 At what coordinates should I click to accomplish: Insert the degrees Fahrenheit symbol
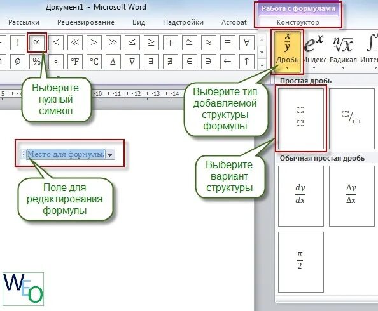click(x=74, y=62)
